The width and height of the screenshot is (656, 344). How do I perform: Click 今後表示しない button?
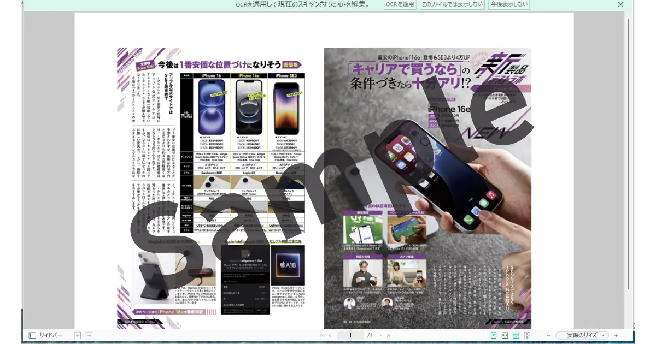tap(509, 4)
